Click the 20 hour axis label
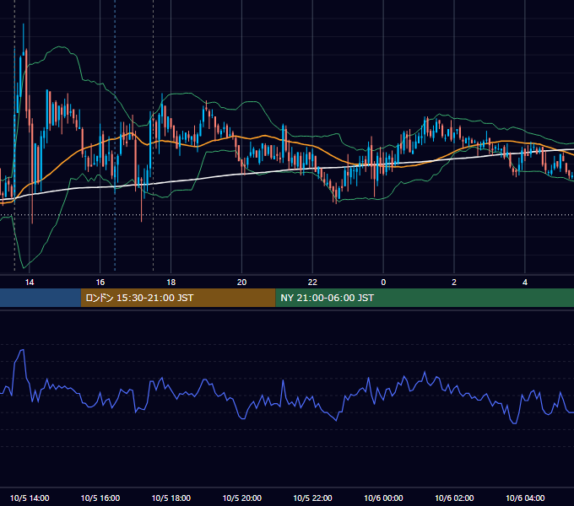 (241, 283)
